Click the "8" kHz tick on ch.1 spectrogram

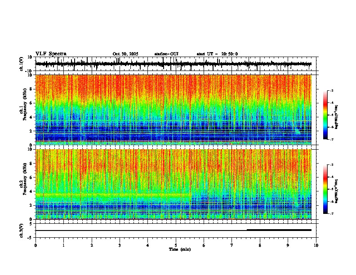click(x=31, y=89)
